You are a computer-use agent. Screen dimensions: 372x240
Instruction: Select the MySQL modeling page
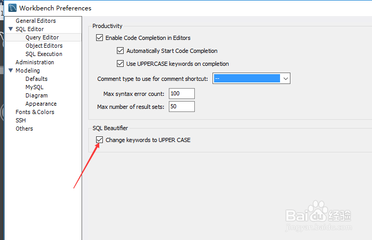(34, 87)
